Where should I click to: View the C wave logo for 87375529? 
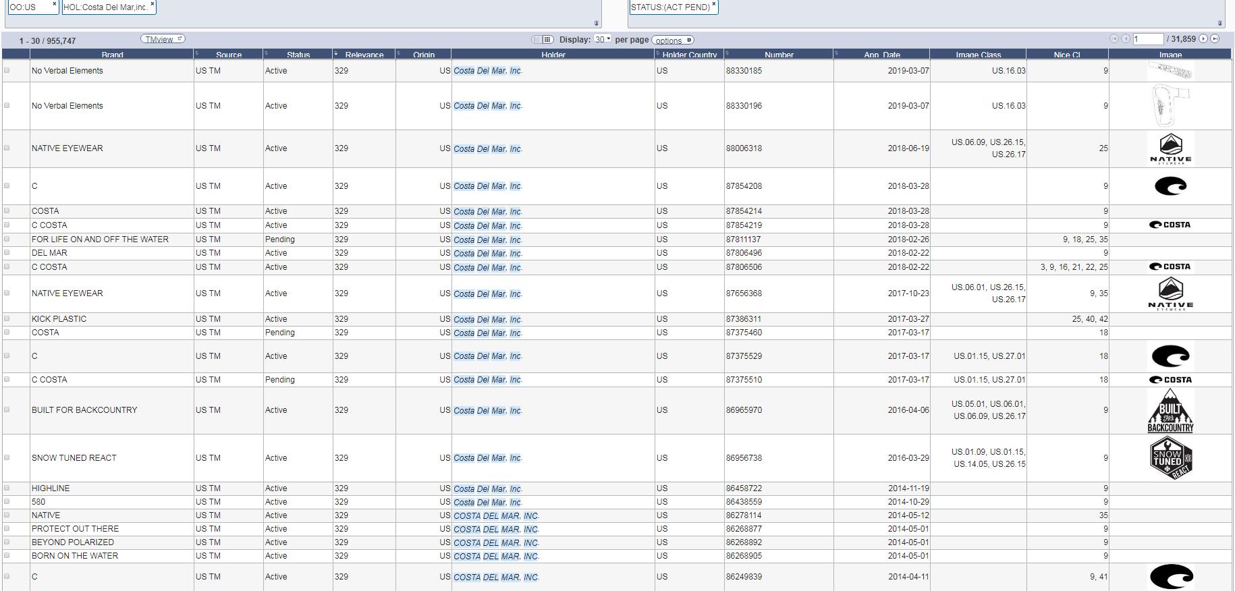pos(1171,356)
